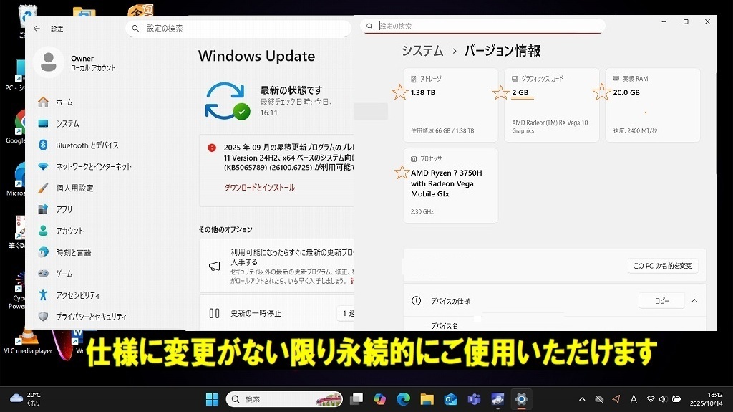Focus the 設定の検索 field in Windows Update window
The height and width of the screenshot is (412, 733).
tap(238, 29)
